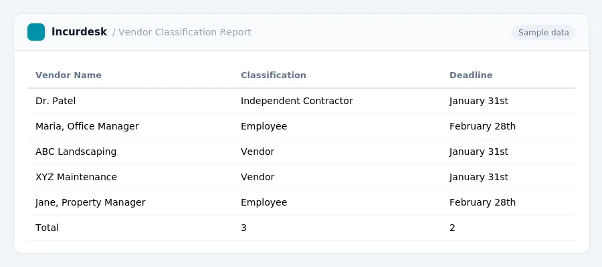
Task: Select the Dr. Patel cell
Action: (56, 101)
